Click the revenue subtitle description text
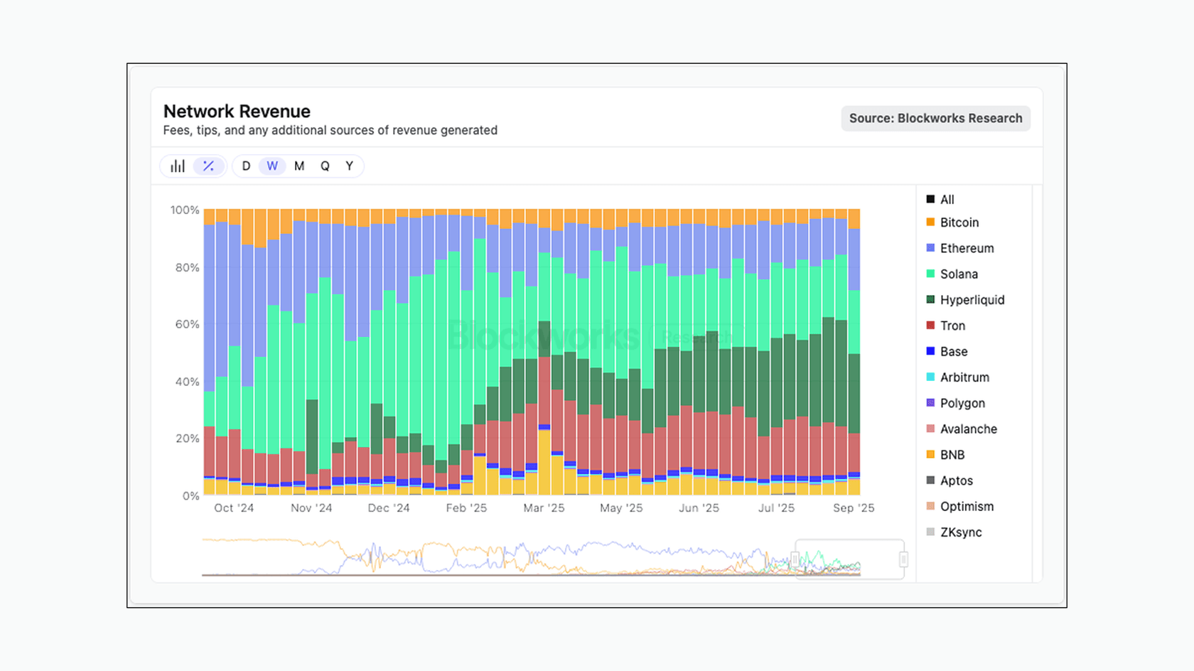 pyautogui.click(x=330, y=131)
